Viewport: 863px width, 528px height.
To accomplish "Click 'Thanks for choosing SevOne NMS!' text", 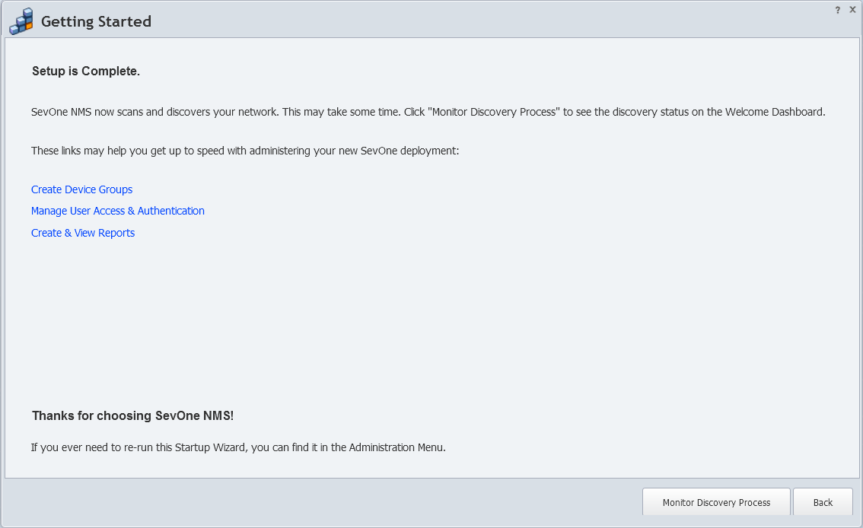I will [132, 416].
